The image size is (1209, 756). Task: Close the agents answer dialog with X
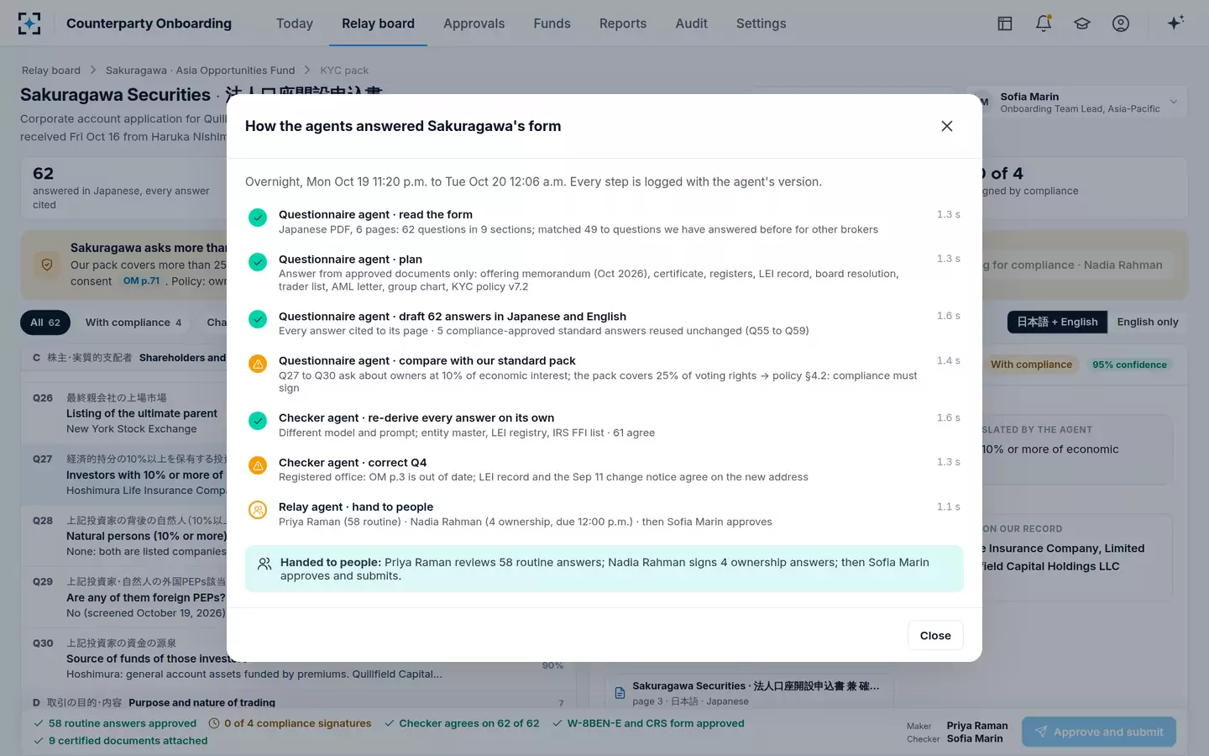[x=947, y=126]
